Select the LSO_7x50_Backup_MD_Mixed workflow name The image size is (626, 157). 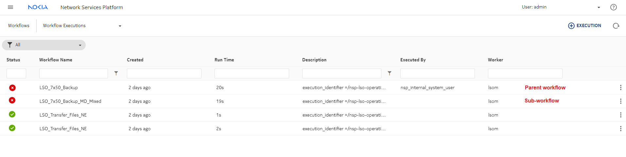pos(70,101)
